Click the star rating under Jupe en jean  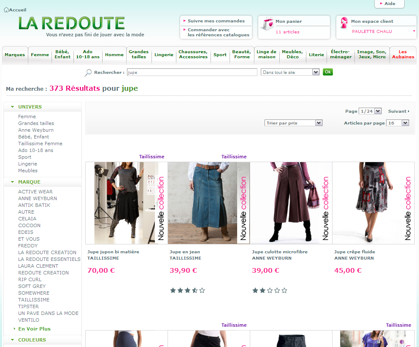click(x=188, y=290)
